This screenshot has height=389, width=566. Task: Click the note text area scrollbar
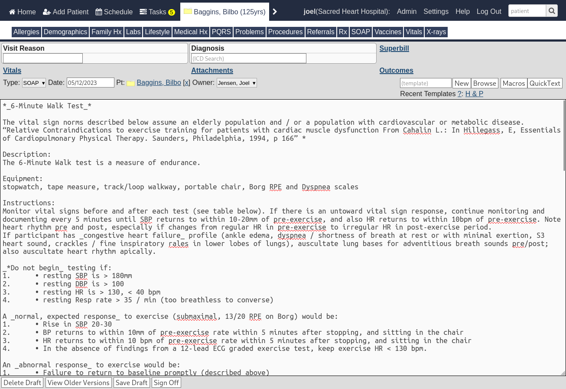[x=563, y=135]
